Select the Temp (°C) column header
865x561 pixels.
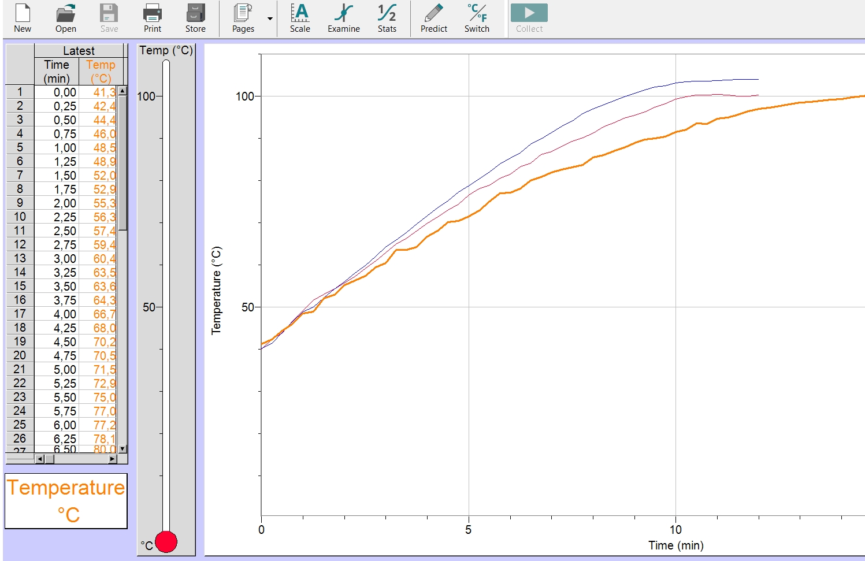click(x=101, y=72)
